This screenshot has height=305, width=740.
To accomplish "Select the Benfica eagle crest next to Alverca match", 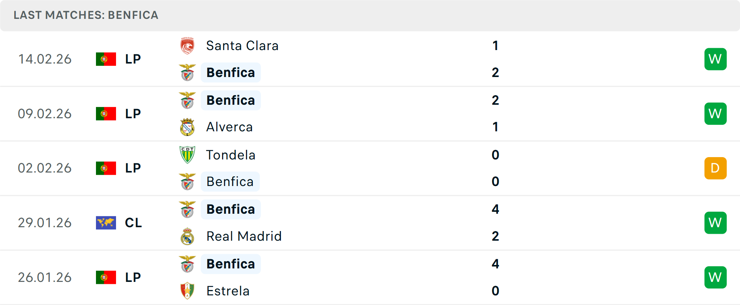I will tap(187, 100).
